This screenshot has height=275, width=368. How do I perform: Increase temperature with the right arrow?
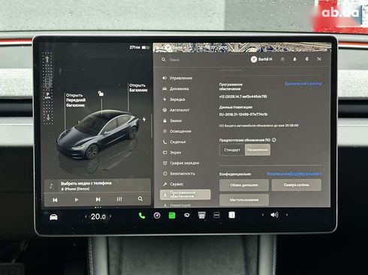[110, 217]
